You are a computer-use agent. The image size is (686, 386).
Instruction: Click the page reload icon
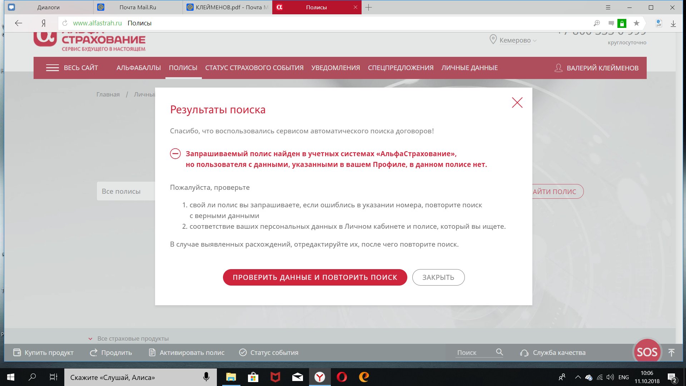65,23
